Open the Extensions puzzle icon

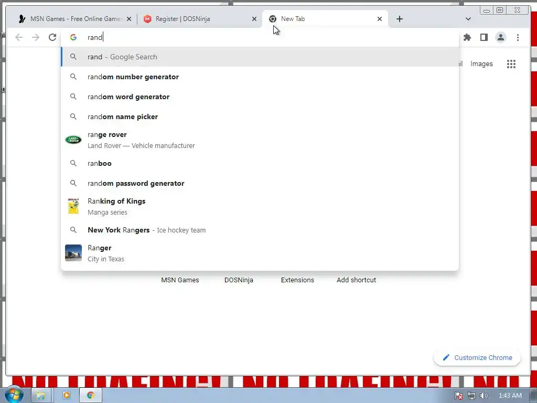point(467,37)
